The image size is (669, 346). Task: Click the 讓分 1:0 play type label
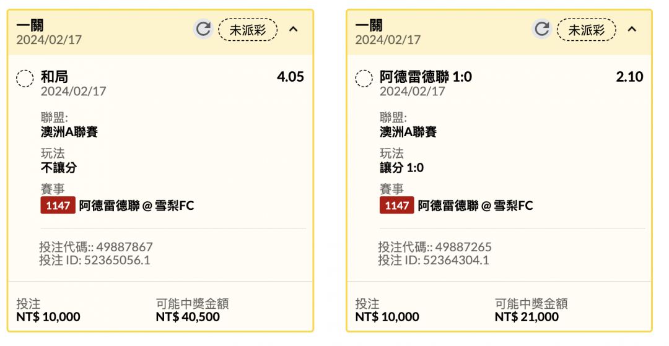point(401,168)
